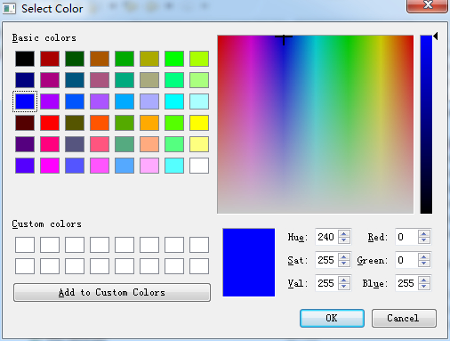Pick the hot pink basic color swatch
The width and height of the screenshot is (450, 341).
(50, 144)
